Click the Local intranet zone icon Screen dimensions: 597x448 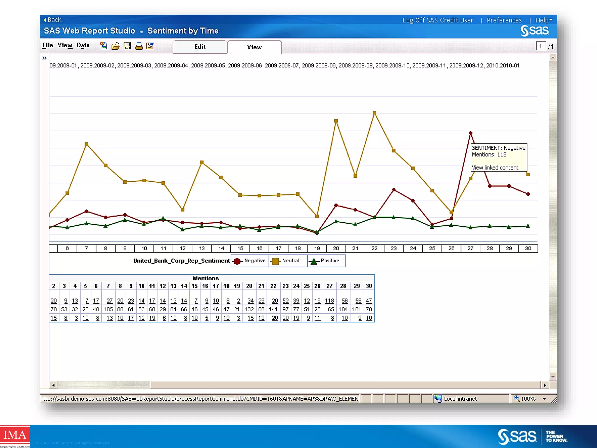(438, 398)
